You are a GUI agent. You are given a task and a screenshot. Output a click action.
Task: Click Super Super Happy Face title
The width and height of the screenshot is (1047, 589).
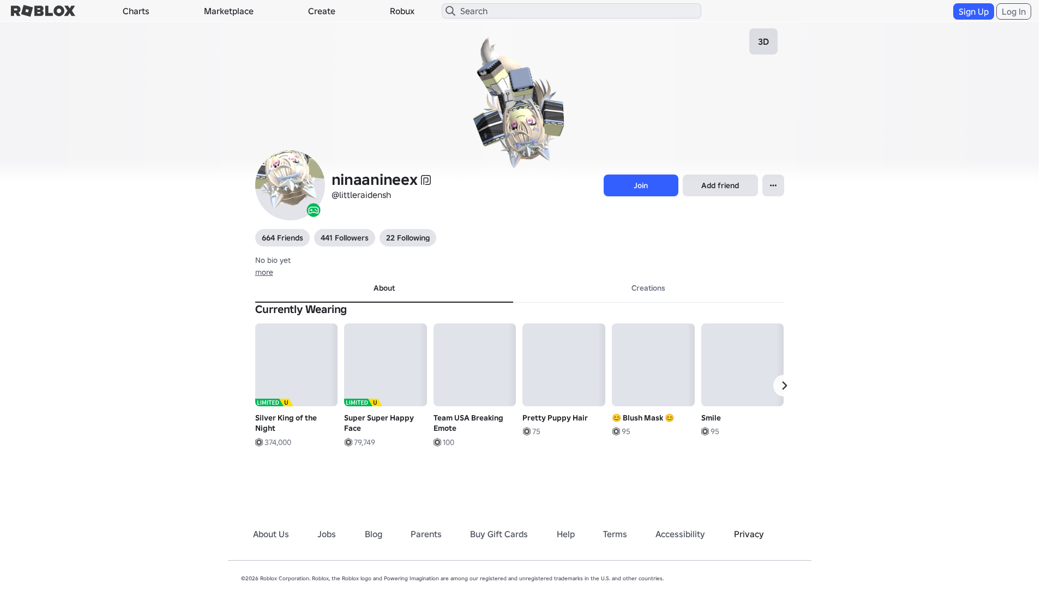click(x=379, y=423)
